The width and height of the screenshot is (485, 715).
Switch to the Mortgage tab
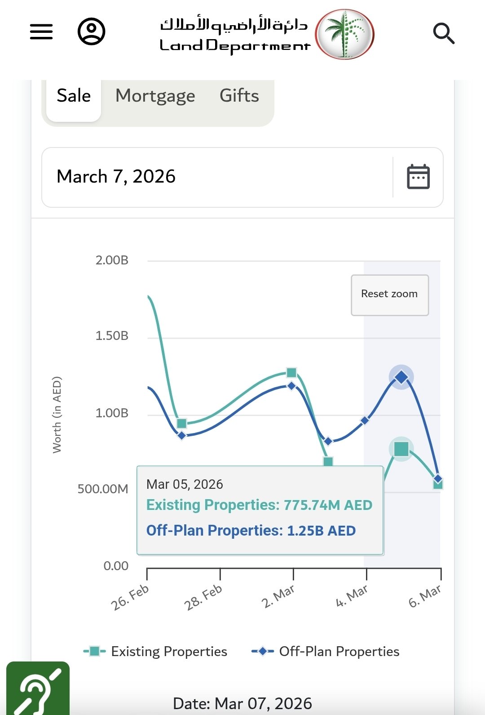(x=155, y=96)
